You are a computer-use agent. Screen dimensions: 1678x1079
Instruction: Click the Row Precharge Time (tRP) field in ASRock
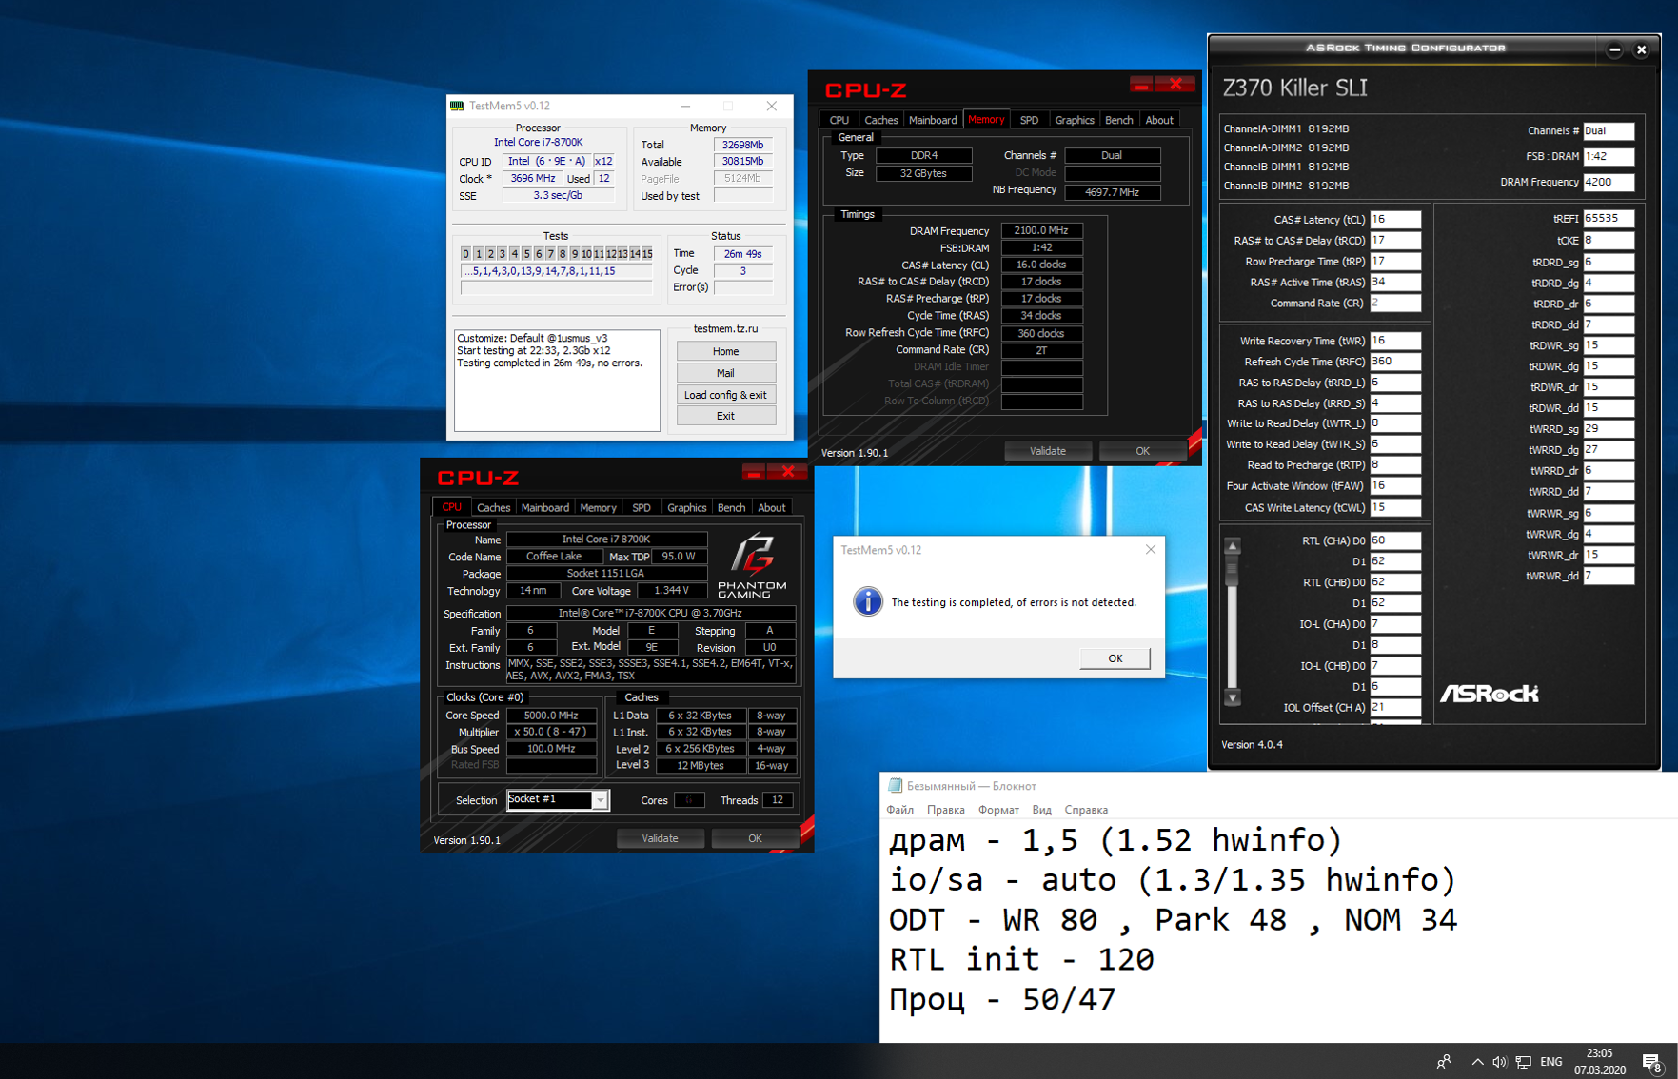(x=1395, y=262)
